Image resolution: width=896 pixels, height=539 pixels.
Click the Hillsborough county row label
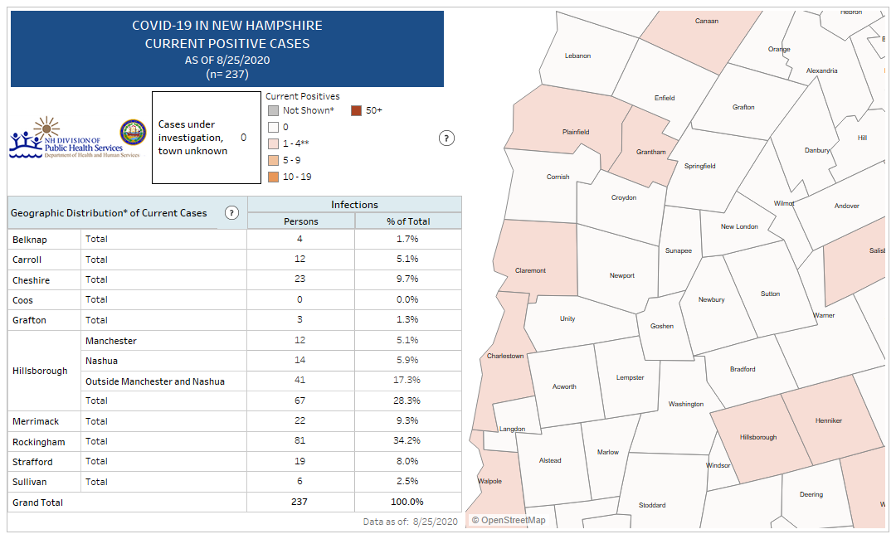tap(40, 371)
